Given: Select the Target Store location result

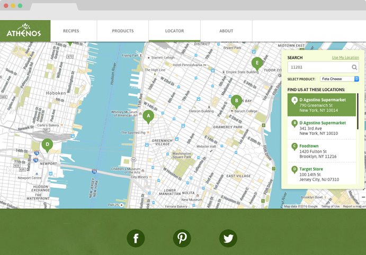Looking at the screenshot, I should (x=322, y=174).
